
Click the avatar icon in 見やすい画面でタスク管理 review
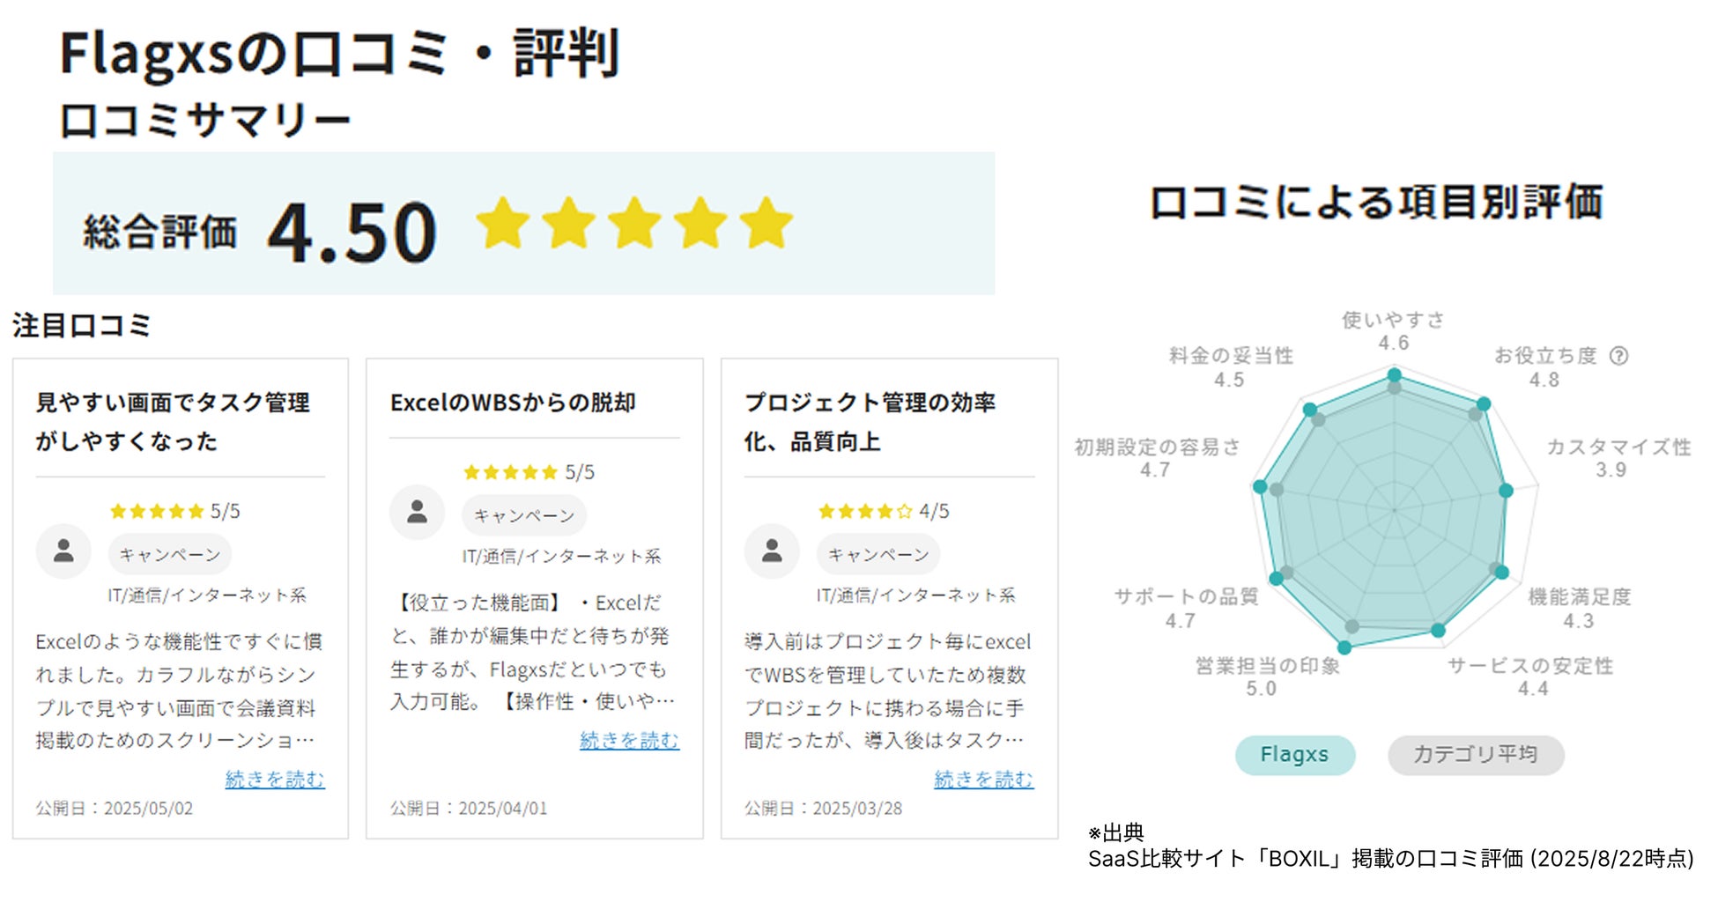(x=63, y=551)
